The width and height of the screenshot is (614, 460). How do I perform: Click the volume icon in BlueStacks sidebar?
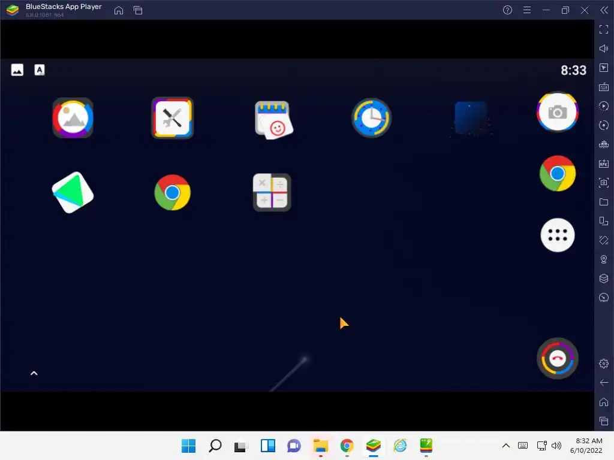(604, 49)
